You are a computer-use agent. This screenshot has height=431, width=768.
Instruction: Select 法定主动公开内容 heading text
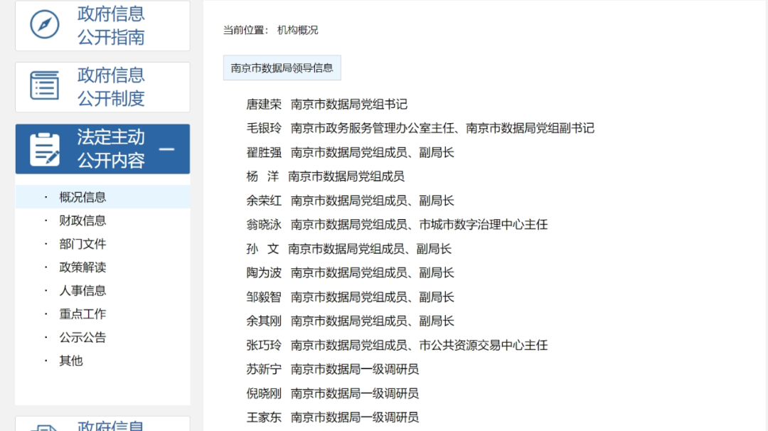coord(111,149)
